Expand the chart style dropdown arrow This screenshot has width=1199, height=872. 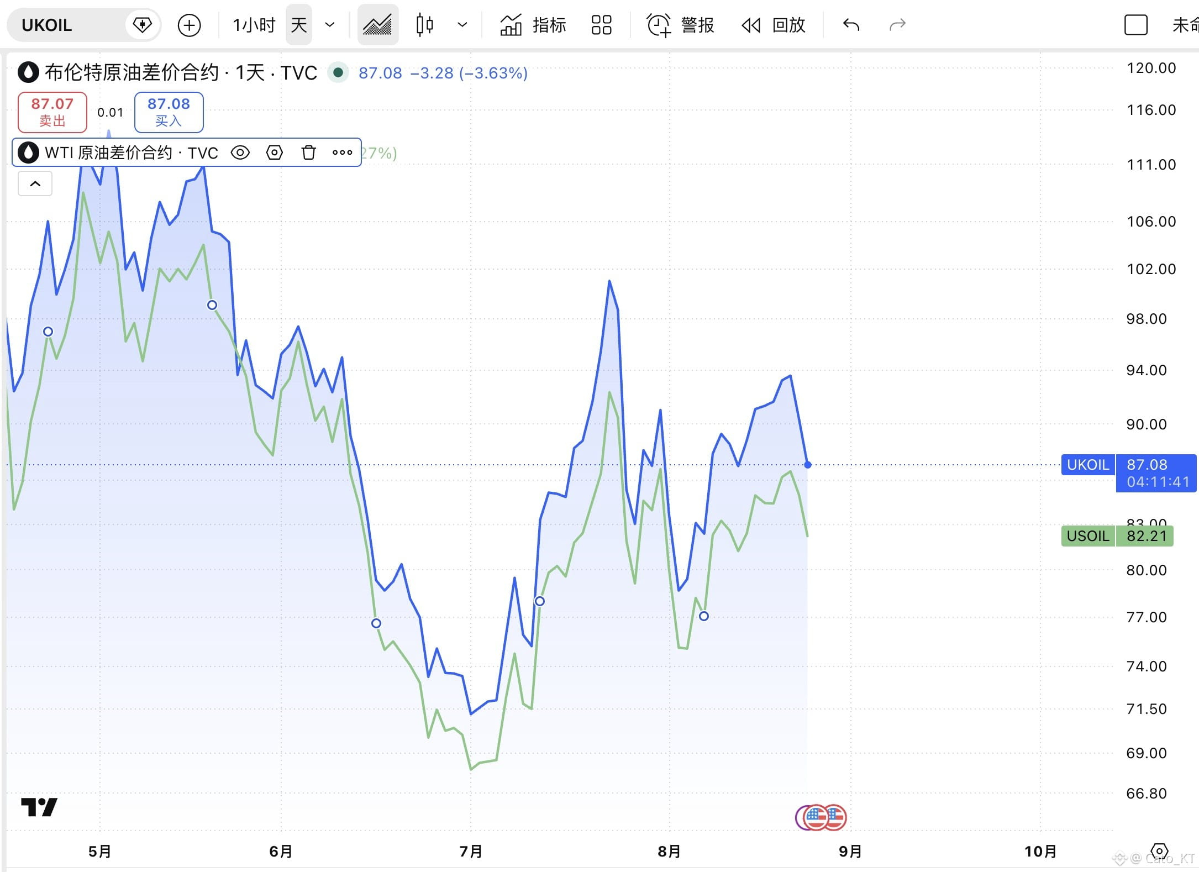(462, 25)
